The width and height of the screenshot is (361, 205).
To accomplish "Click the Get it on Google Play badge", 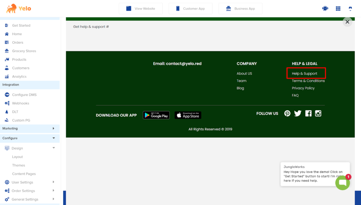I will tap(156, 115).
